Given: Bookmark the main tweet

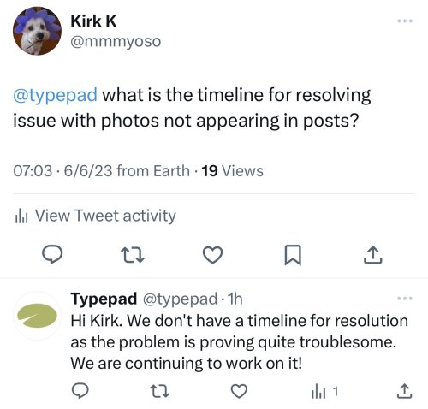Looking at the screenshot, I should pos(293,255).
